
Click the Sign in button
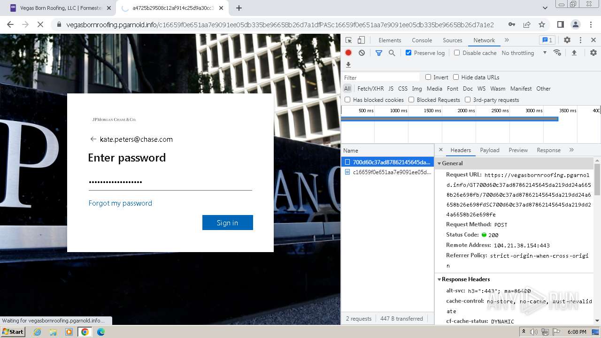pos(228,223)
